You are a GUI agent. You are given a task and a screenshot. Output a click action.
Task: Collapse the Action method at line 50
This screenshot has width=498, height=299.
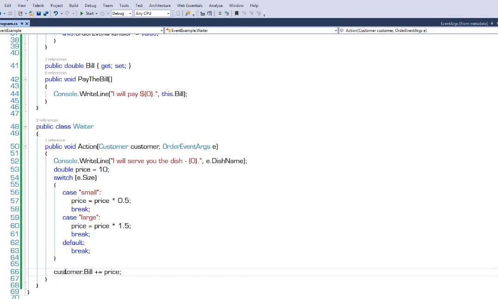tap(25, 146)
